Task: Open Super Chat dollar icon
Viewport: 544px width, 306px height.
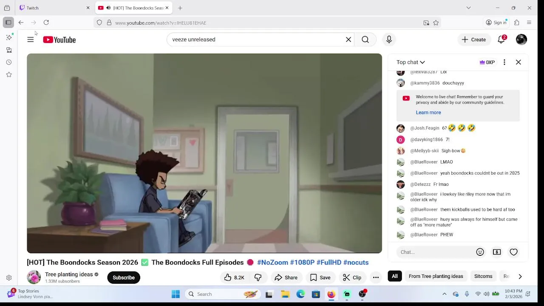Action: click(497, 252)
